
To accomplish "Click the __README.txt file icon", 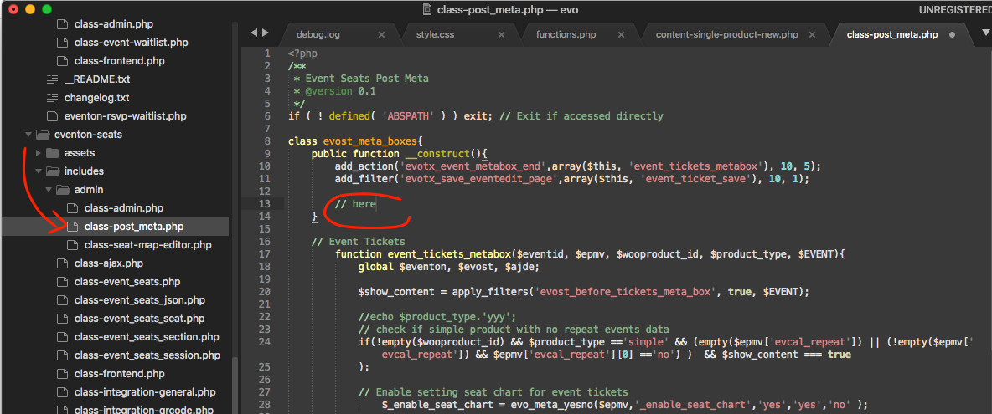I will point(52,79).
